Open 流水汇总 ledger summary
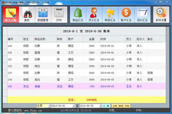The height and width of the screenshot is (114, 172). pos(142,15)
